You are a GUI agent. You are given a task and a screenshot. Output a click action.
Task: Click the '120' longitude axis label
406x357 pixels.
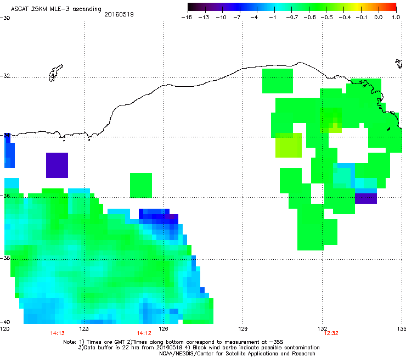(4, 329)
